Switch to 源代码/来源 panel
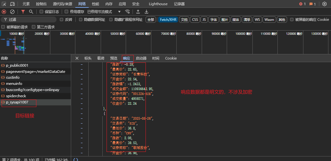This screenshot has width=331, height=161. [62, 4]
